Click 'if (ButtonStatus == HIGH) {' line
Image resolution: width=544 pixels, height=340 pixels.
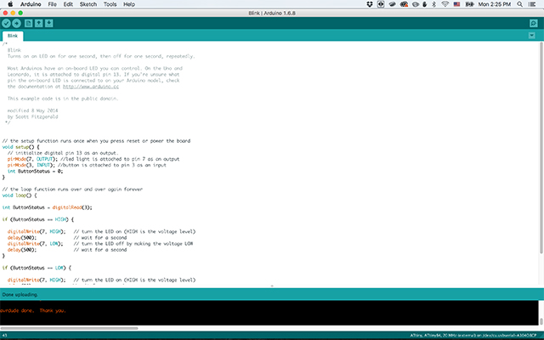coord(38,219)
